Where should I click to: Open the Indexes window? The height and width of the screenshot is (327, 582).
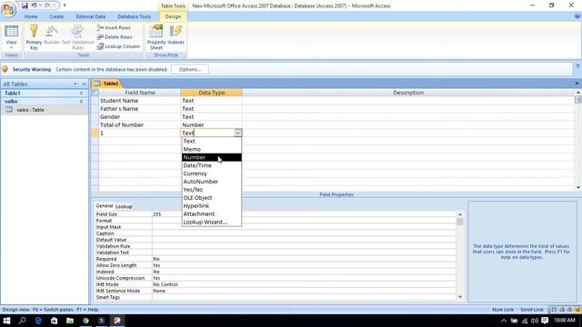(x=176, y=35)
